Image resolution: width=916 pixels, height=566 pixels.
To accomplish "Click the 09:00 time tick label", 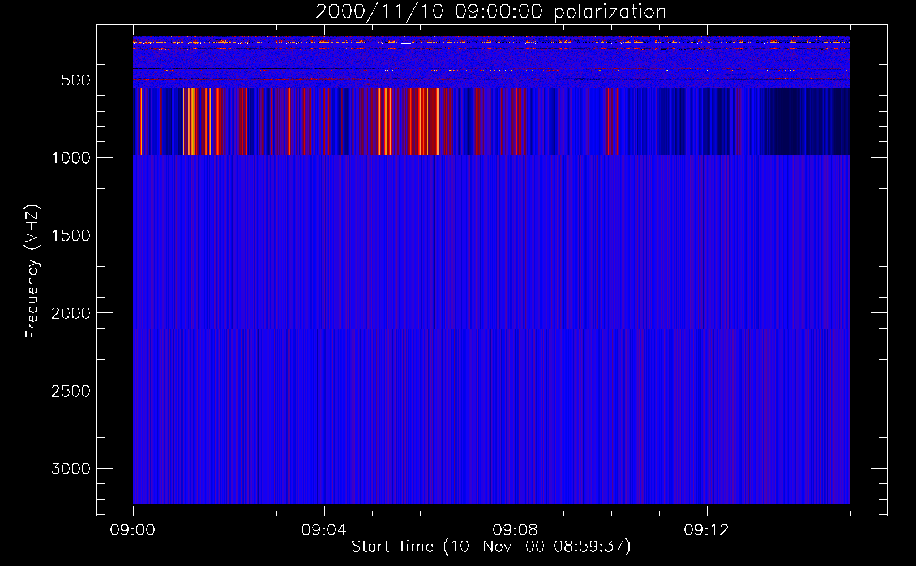I will (x=133, y=530).
